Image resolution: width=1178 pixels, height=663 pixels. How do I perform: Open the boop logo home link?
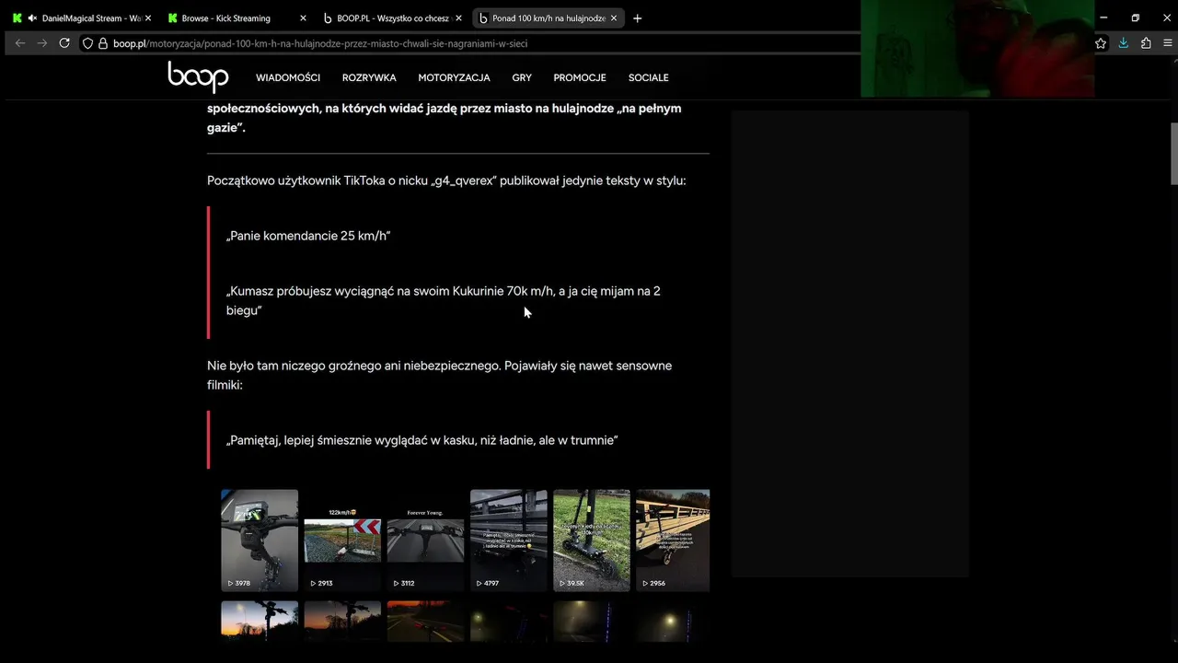pyautogui.click(x=198, y=77)
